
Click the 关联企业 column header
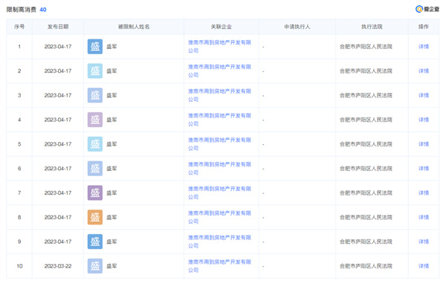tap(222, 27)
